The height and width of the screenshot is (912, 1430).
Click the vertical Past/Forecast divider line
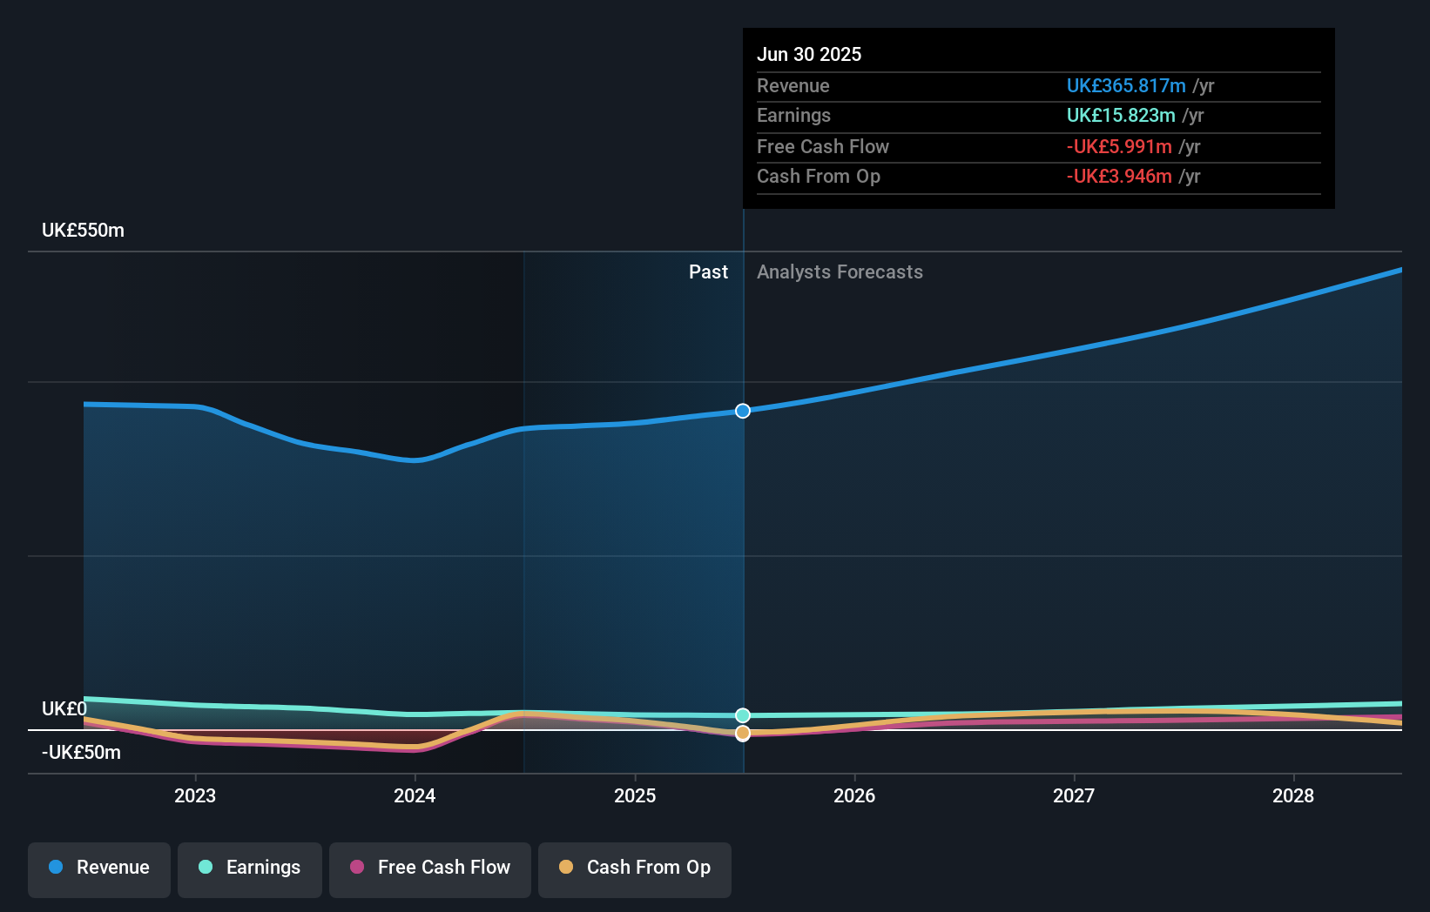click(x=744, y=522)
